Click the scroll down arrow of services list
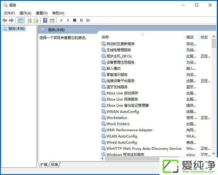 (x=214, y=154)
